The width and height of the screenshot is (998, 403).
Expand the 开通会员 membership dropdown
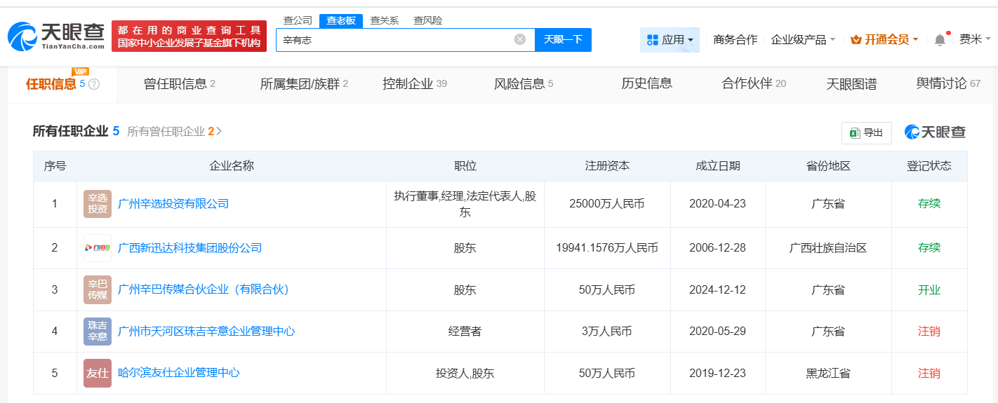(884, 40)
